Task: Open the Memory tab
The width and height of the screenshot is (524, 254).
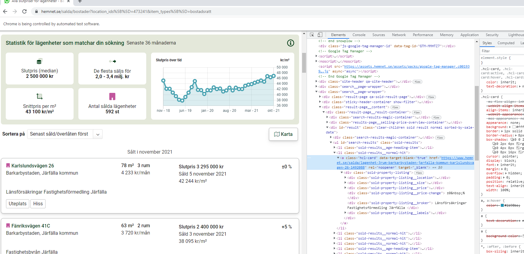Action: coord(447,35)
